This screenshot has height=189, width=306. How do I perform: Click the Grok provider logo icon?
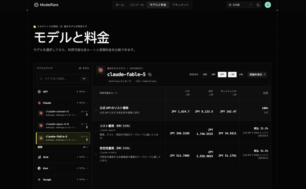point(39,157)
